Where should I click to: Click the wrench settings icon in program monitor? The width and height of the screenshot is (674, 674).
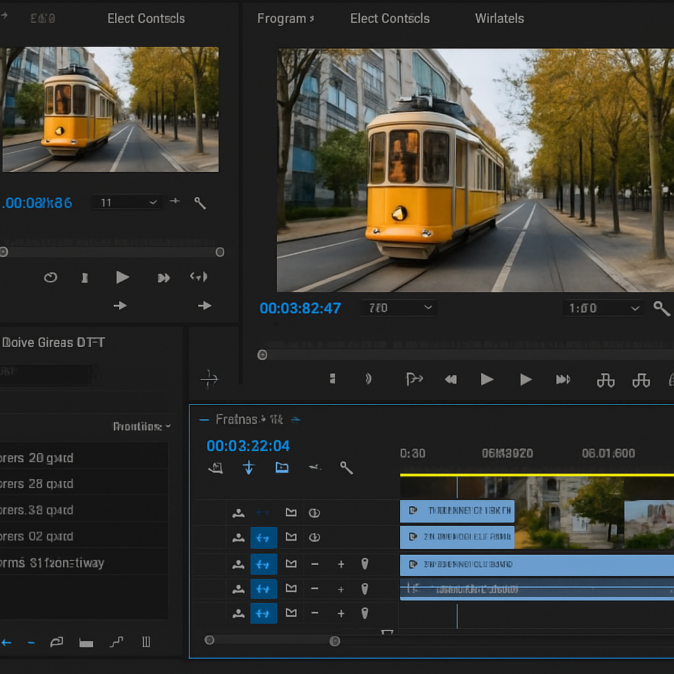[x=661, y=308]
